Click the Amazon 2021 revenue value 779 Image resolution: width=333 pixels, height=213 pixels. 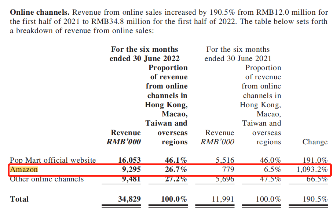228,170
